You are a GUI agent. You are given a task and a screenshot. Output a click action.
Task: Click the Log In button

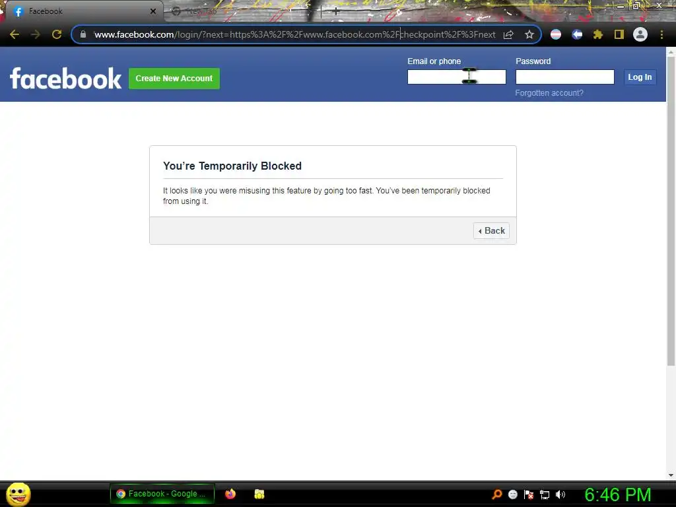(x=640, y=77)
